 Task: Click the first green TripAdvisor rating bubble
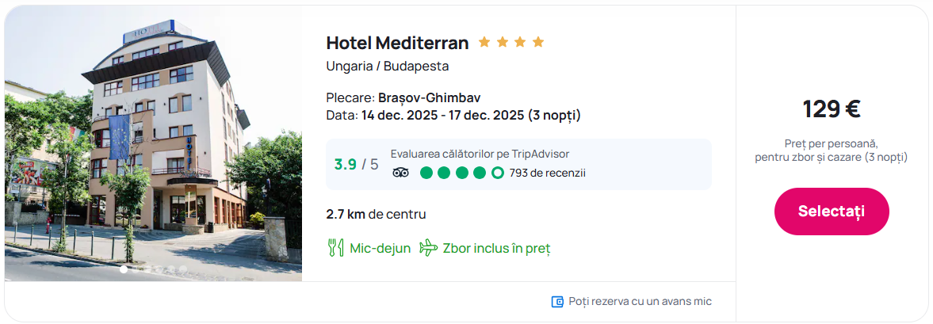pyautogui.click(x=426, y=173)
